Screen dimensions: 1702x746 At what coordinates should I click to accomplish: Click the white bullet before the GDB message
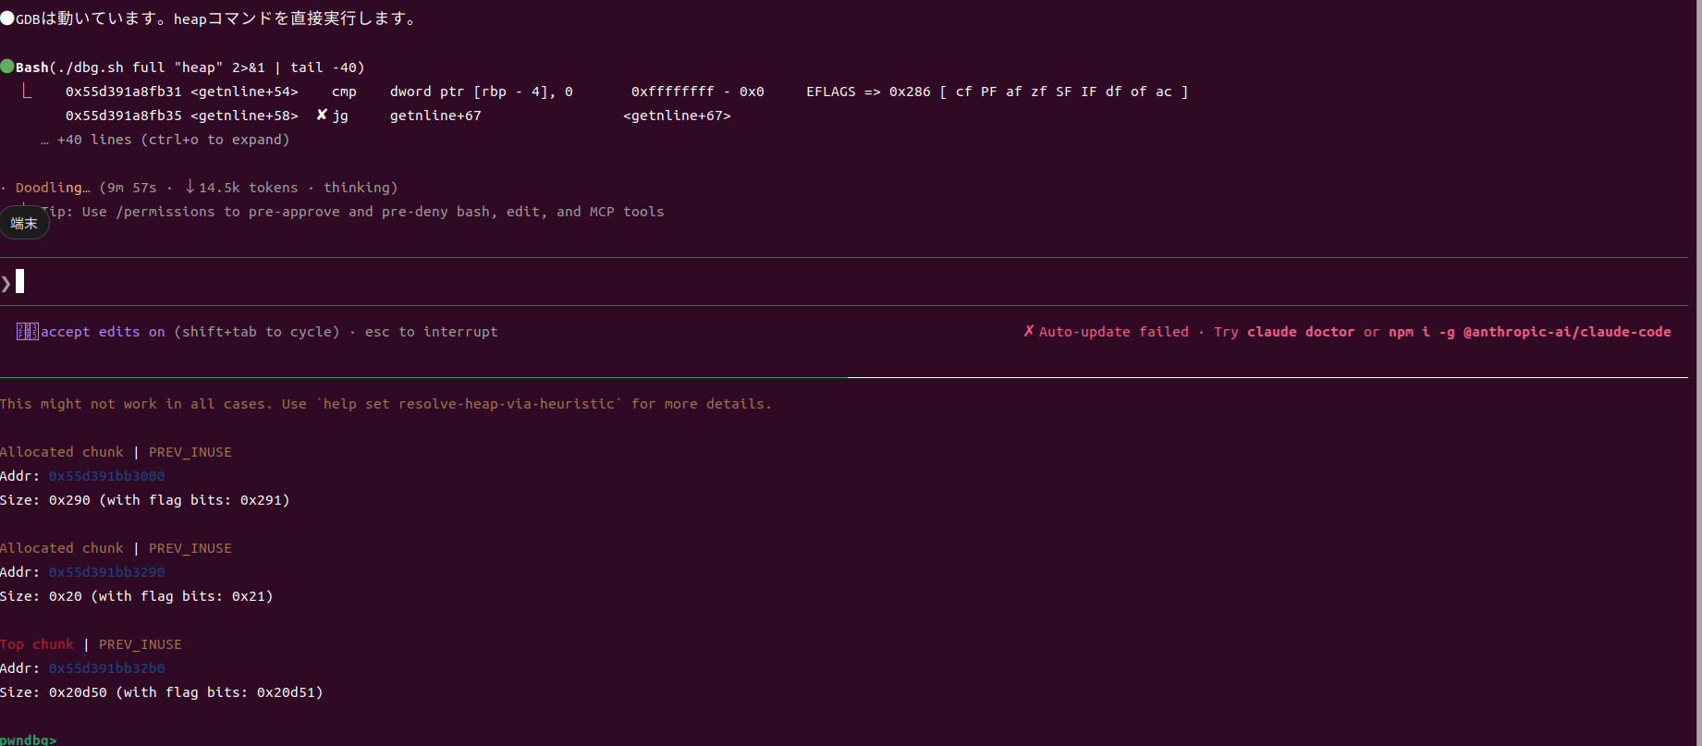coord(7,18)
